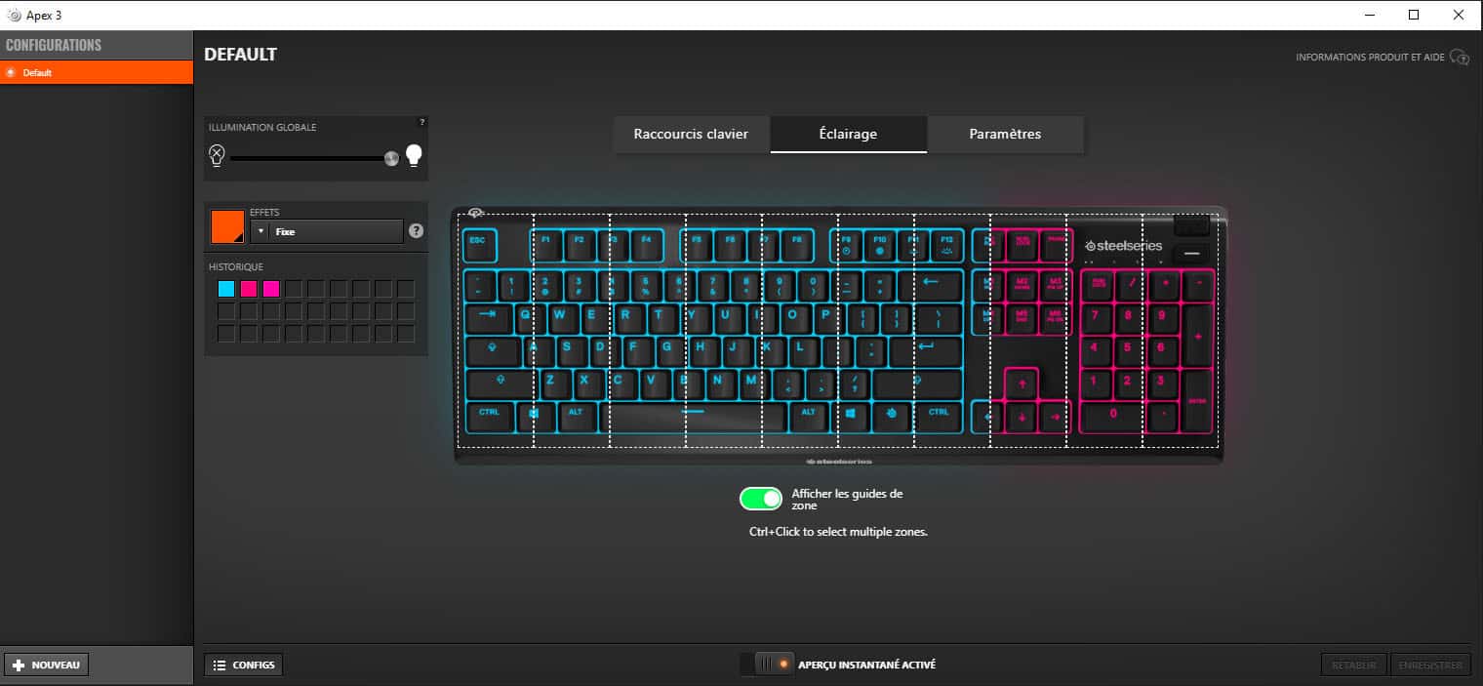Image resolution: width=1483 pixels, height=686 pixels.
Task: Open product information and help icon
Action: (x=1460, y=58)
